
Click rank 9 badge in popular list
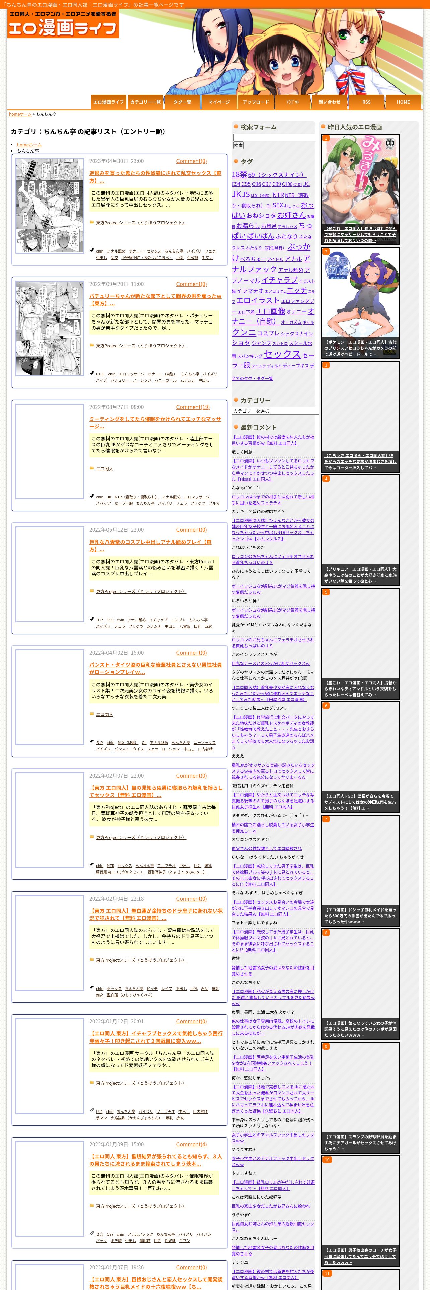326,1047
